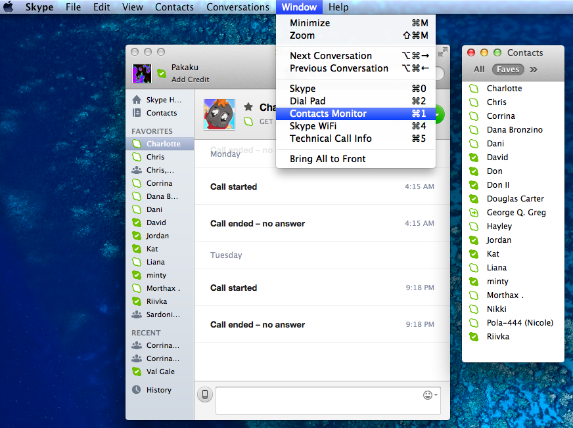Open the Sardoni... group conversation
This screenshot has width=573, height=428.
[x=159, y=314]
